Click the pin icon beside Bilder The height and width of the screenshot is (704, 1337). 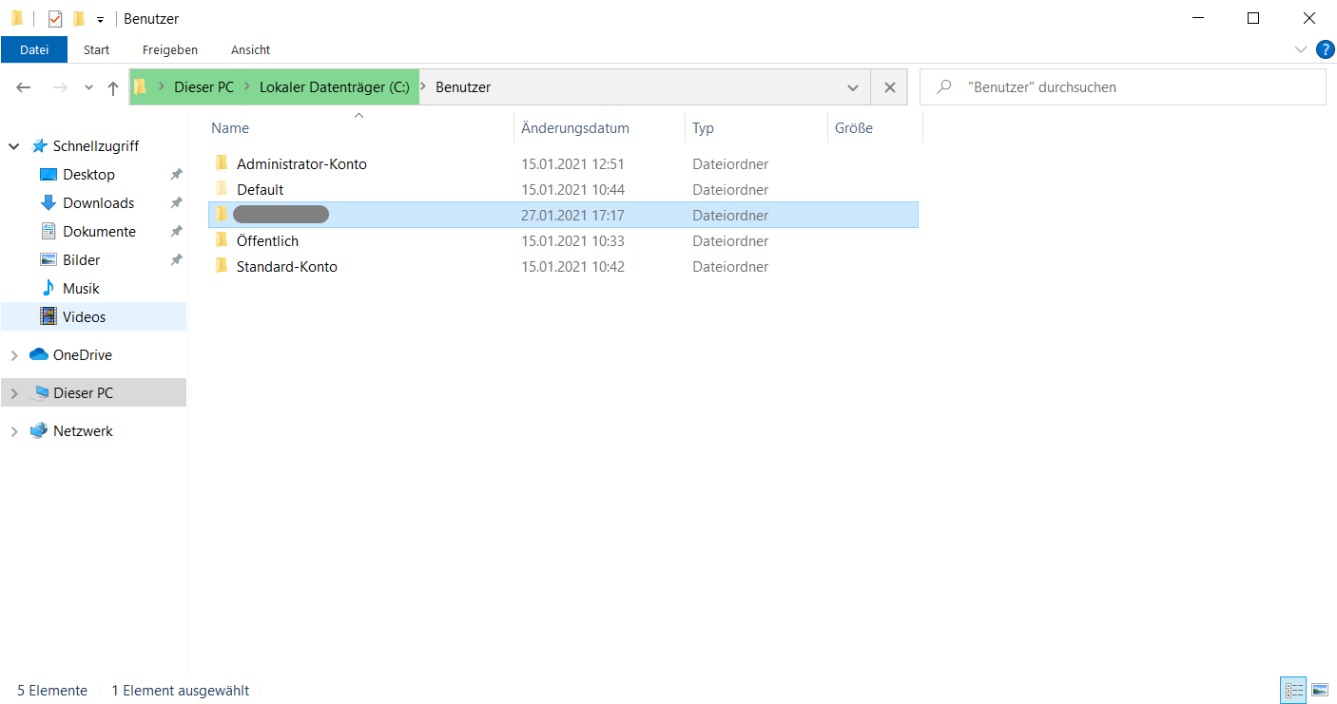[176, 260]
